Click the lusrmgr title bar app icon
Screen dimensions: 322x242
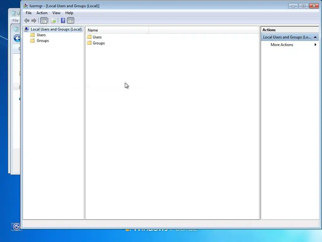coord(25,6)
